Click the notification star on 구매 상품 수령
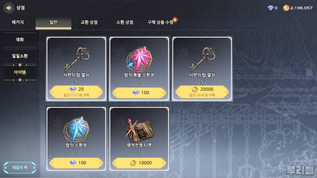The width and height of the screenshot is (317, 178). pos(175,20)
